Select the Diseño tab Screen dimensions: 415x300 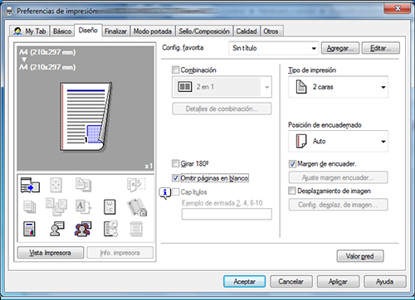tap(88, 30)
